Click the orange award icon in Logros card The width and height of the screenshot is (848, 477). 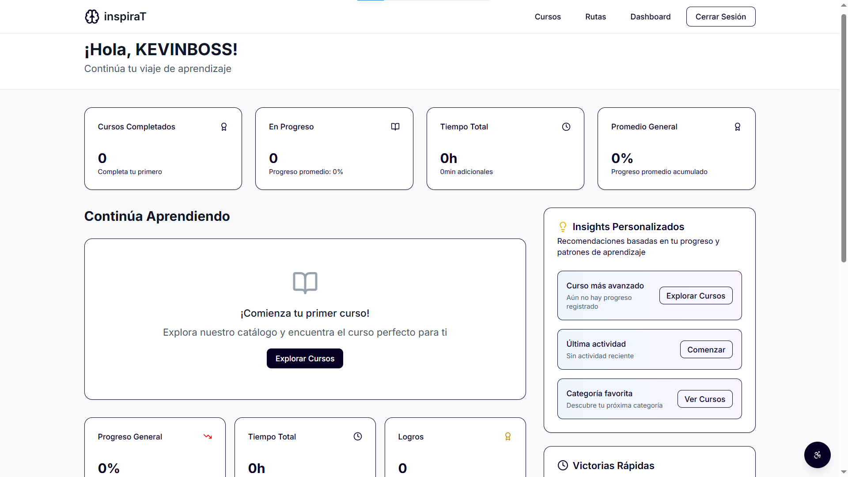(508, 437)
